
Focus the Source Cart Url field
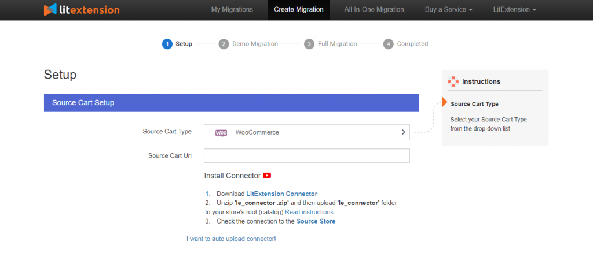click(306, 156)
